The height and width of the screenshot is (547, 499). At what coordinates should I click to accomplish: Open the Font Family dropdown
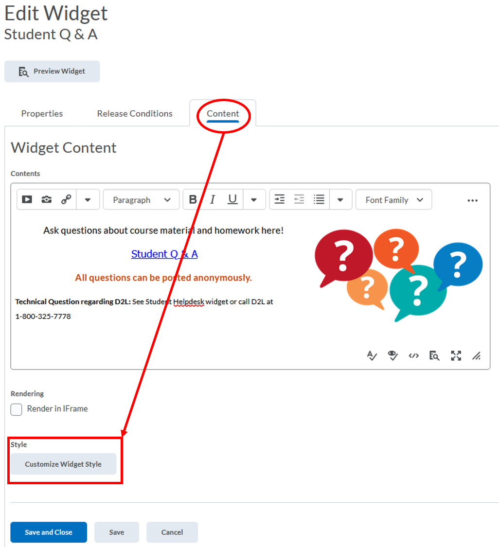pos(393,199)
